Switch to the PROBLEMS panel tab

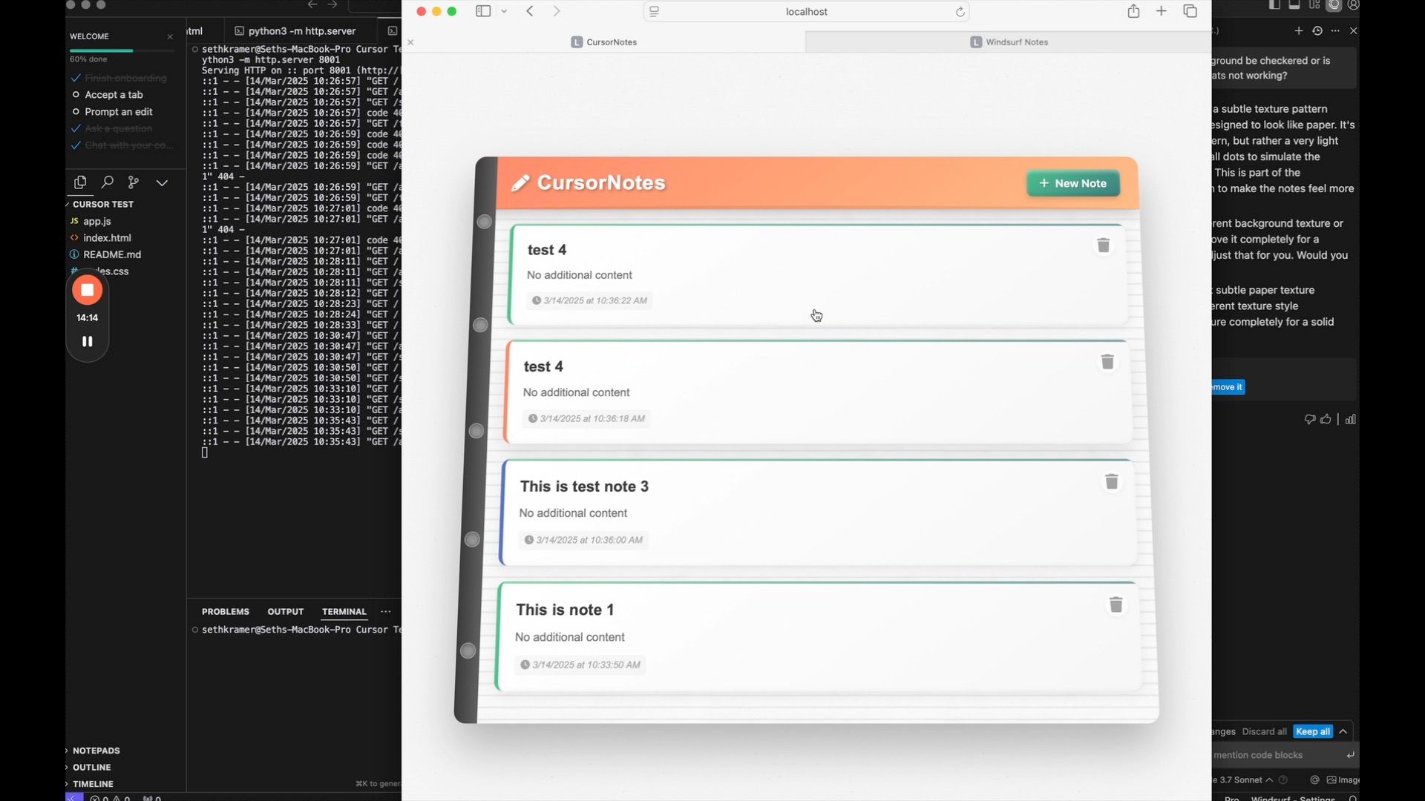[226, 612]
